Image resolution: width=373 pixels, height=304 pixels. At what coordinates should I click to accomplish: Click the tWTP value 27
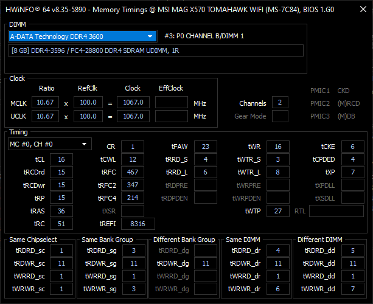tap(278, 211)
